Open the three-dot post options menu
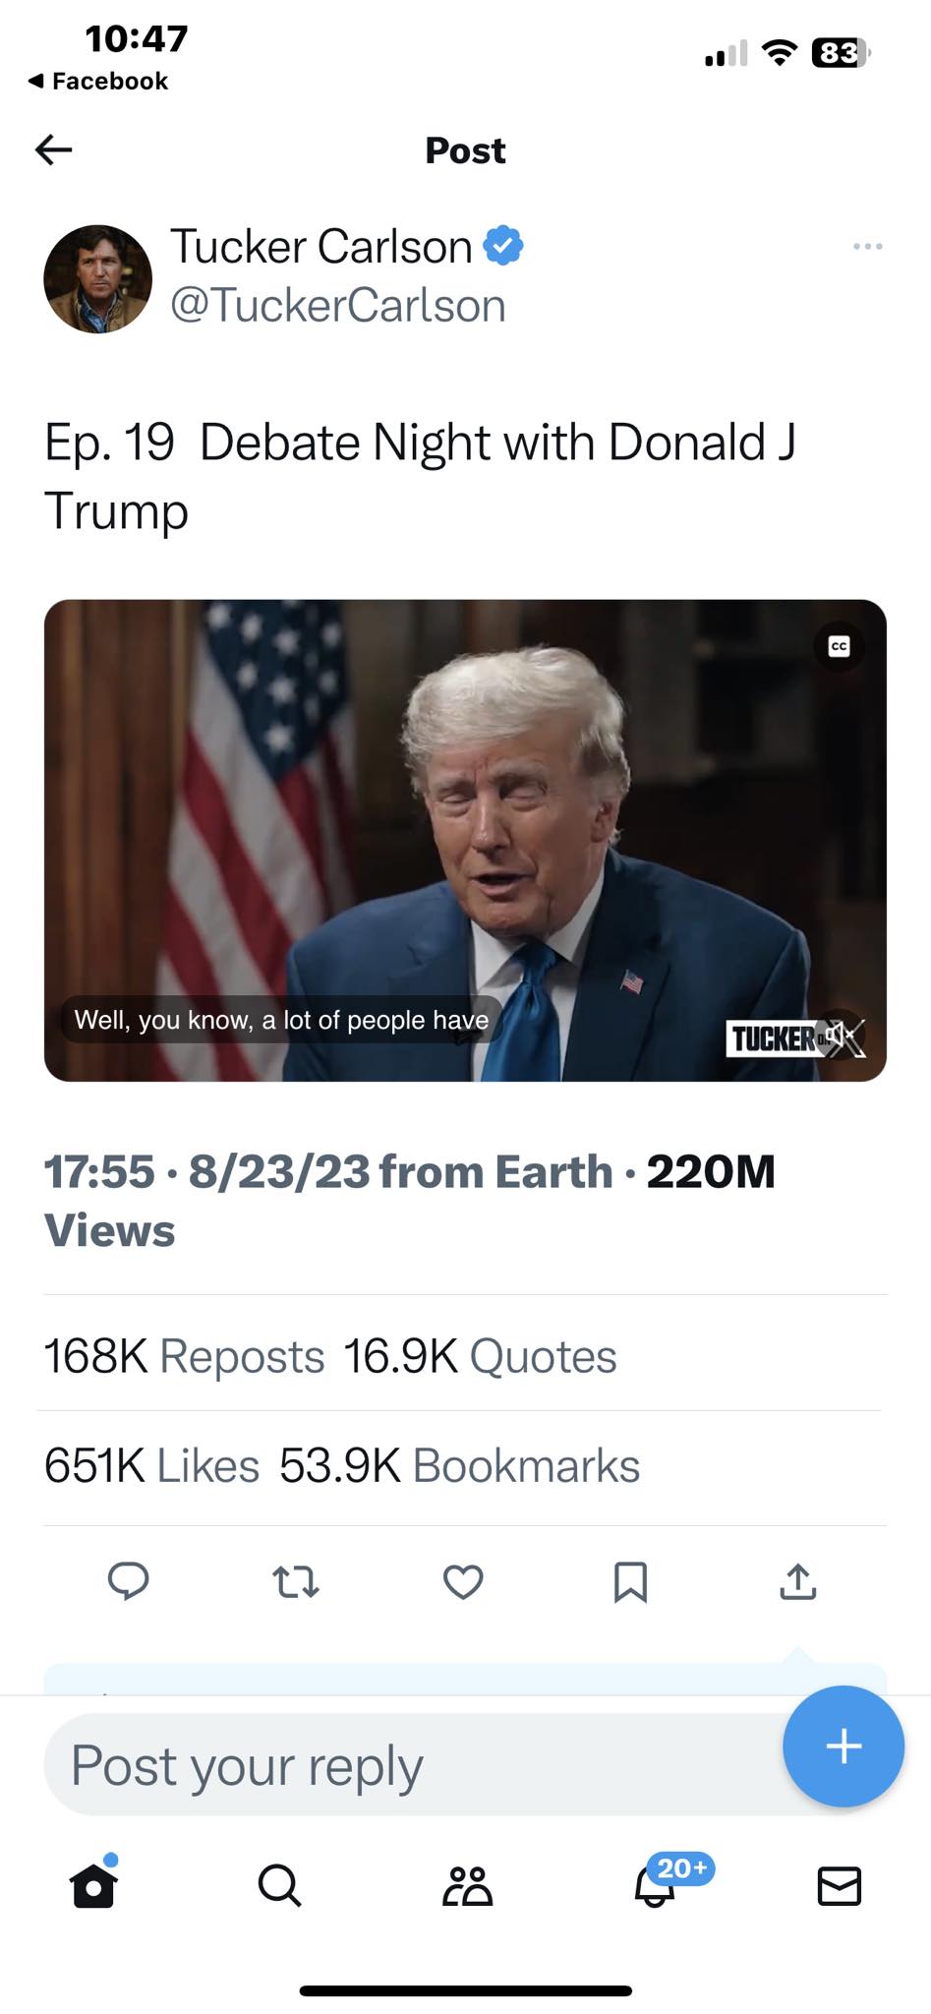The width and height of the screenshot is (931, 2014). tap(867, 246)
